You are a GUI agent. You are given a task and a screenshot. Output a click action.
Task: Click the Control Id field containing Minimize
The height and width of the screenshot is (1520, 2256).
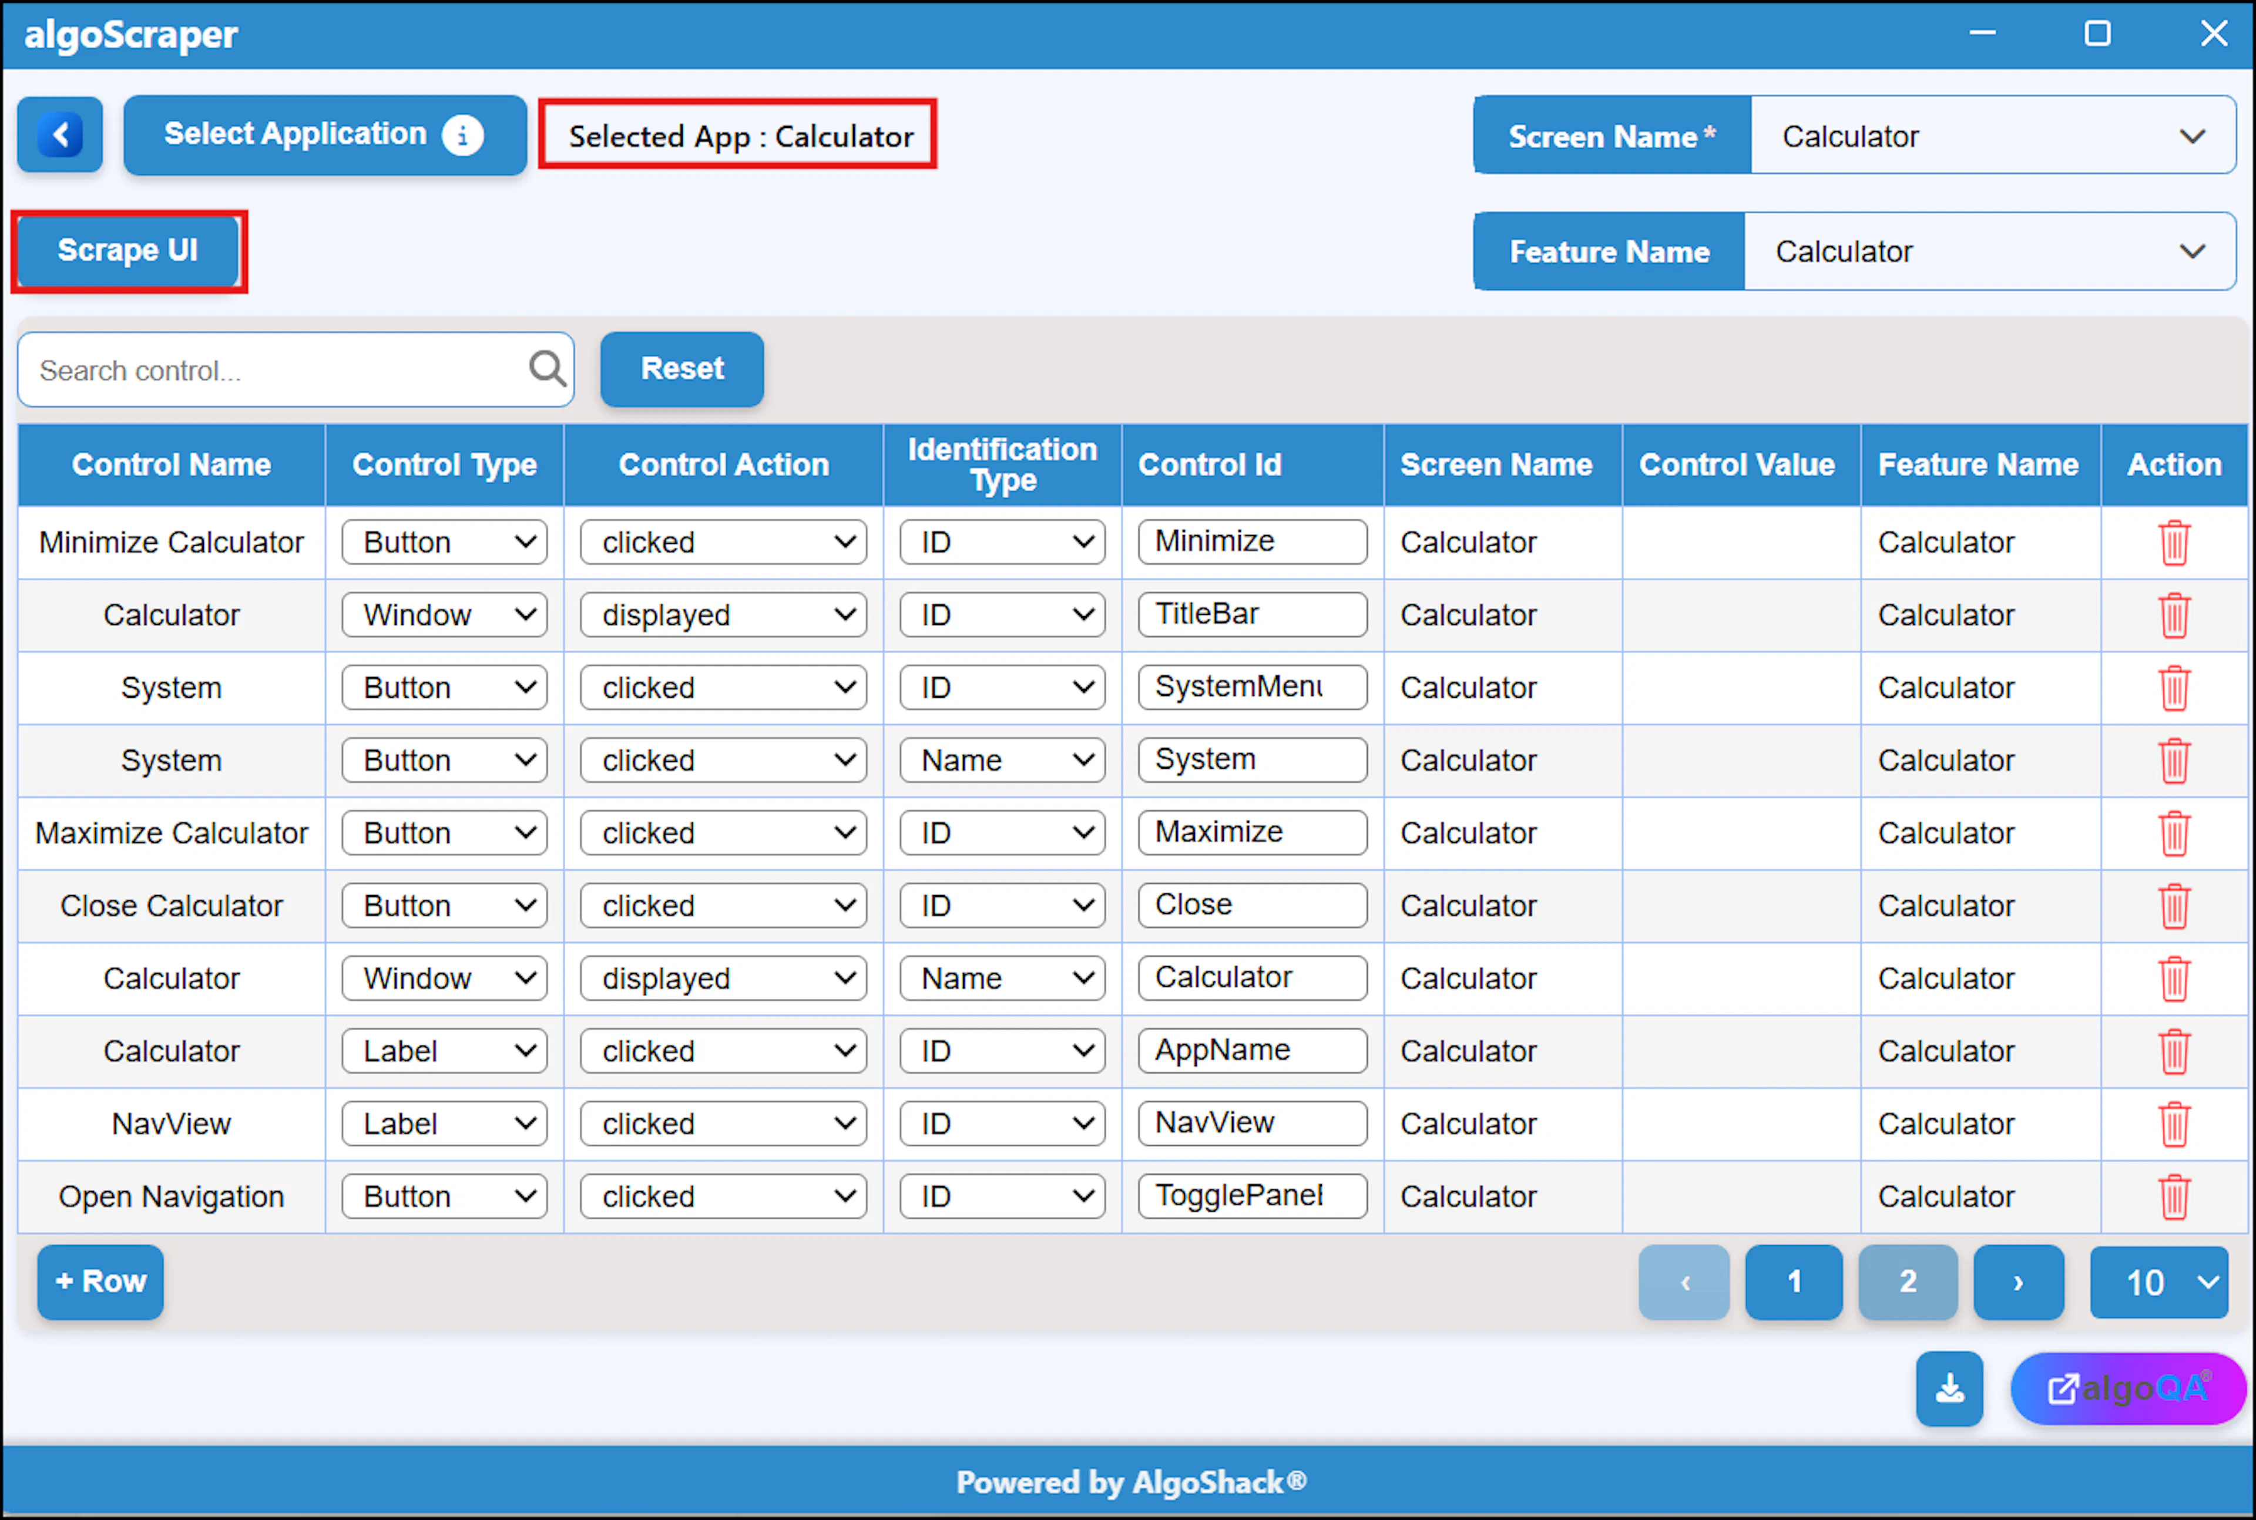tap(1253, 542)
